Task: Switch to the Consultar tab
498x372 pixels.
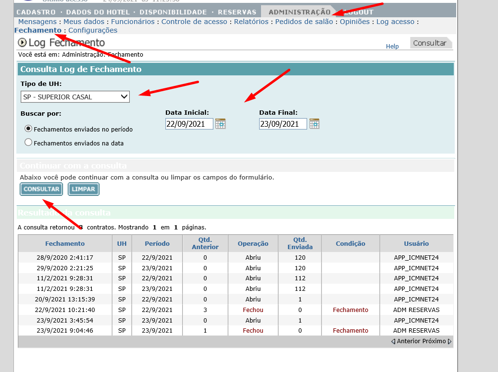Action: [x=430, y=43]
